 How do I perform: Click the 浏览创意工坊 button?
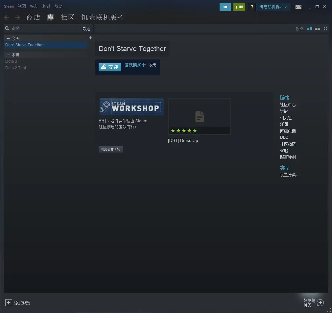tap(110, 149)
